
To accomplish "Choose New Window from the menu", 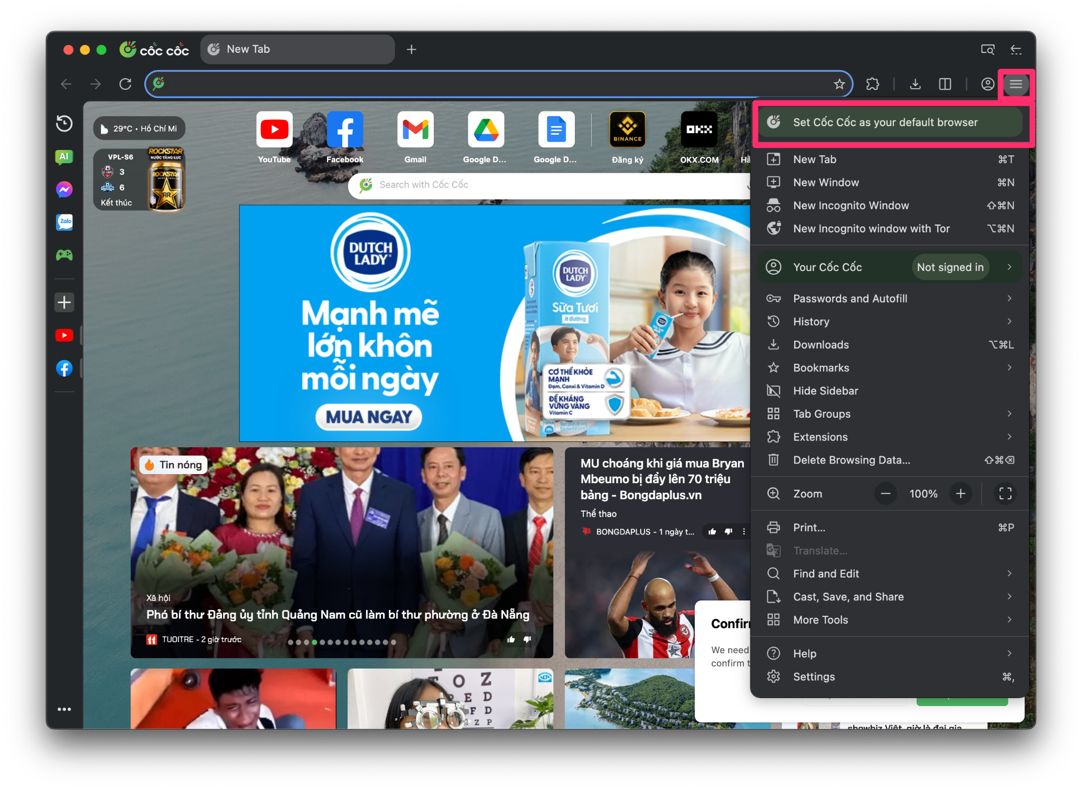I will 889,182.
